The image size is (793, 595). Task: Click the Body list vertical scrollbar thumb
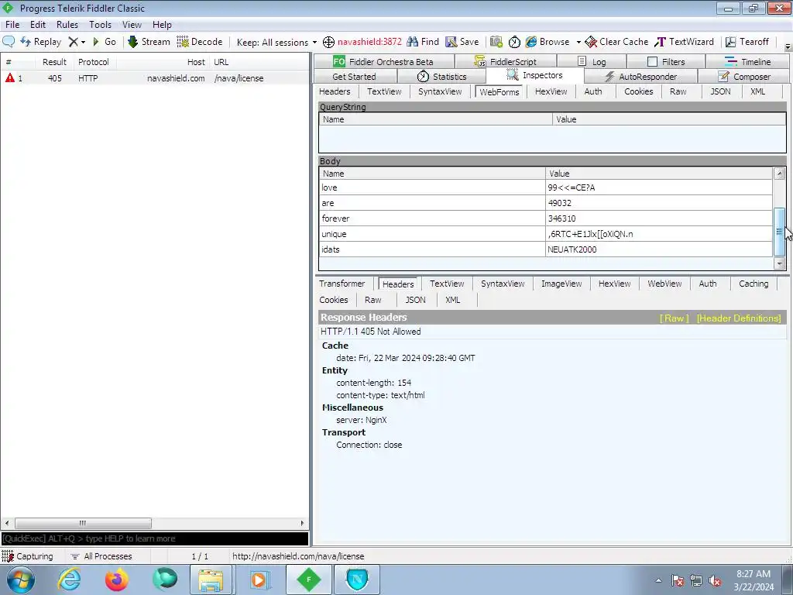(x=779, y=231)
